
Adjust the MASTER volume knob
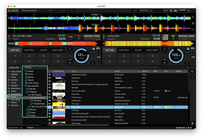click(151, 11)
